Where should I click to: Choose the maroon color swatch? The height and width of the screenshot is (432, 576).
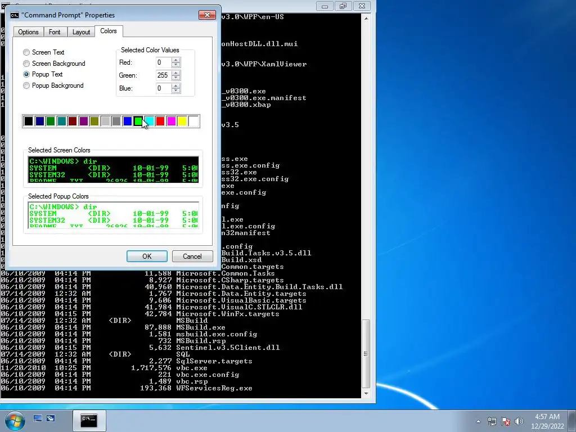pos(73,121)
